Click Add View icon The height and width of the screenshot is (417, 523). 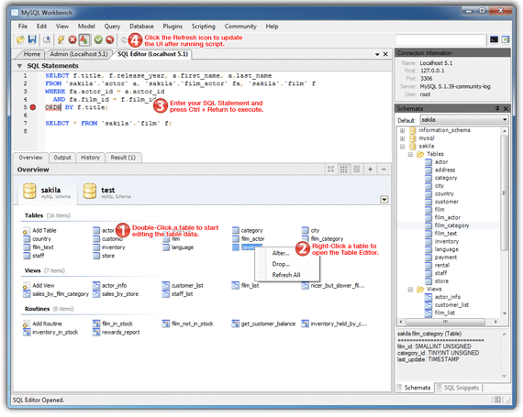(x=27, y=286)
